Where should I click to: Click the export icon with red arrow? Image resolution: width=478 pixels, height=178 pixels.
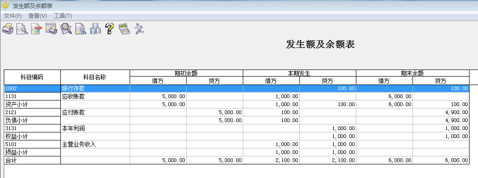coord(37,29)
